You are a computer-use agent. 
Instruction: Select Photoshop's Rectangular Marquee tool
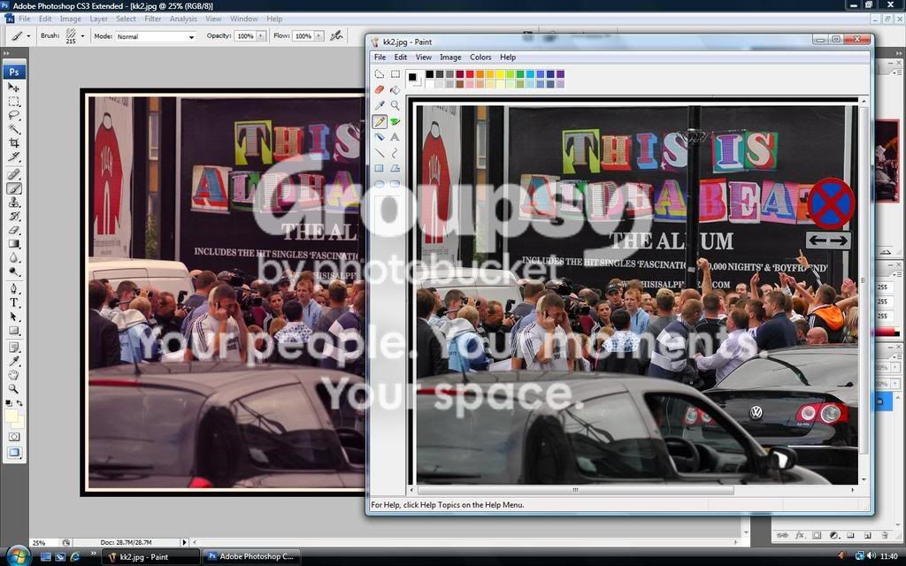point(14,101)
